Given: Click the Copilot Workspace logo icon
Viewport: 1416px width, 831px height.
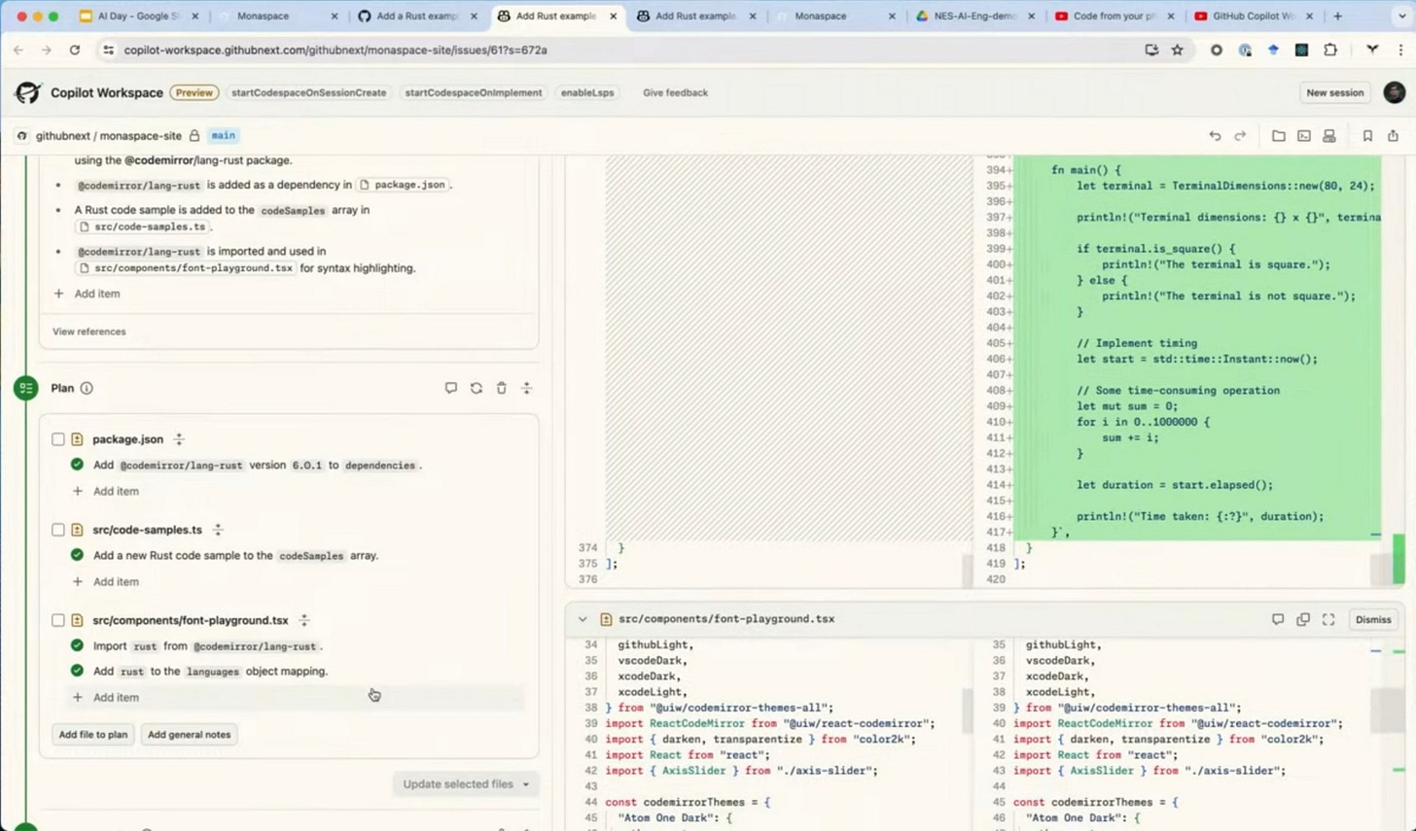Looking at the screenshot, I should point(28,92).
